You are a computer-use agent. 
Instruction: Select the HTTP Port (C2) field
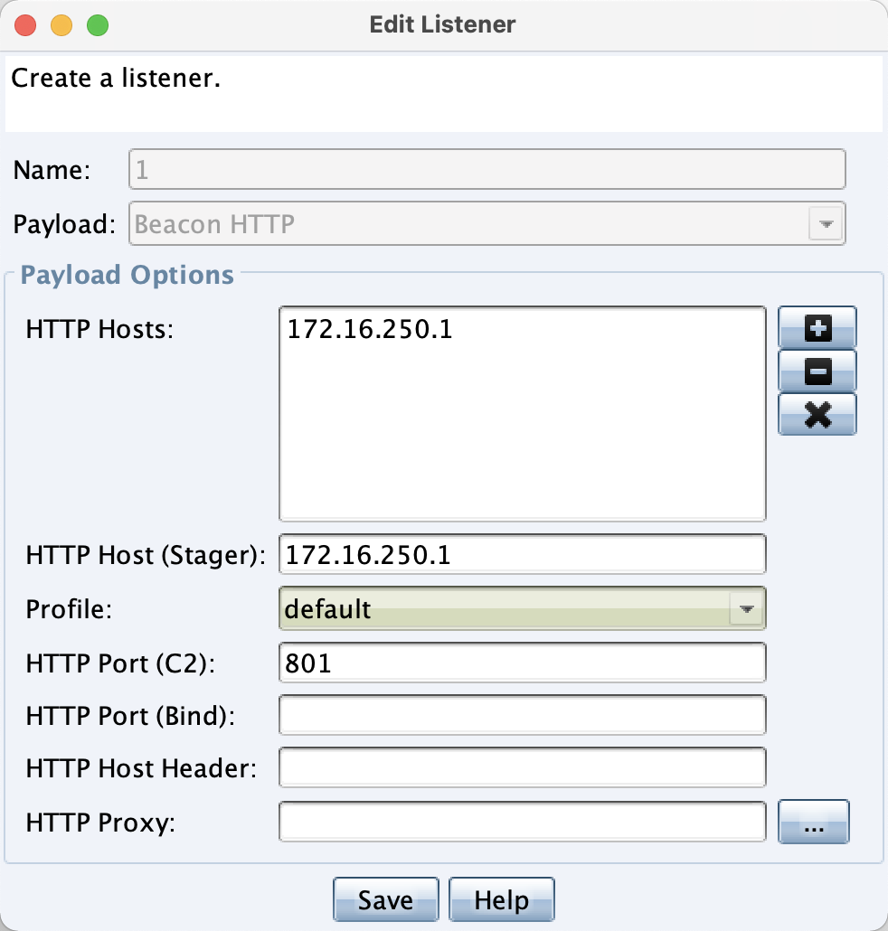tap(522, 662)
